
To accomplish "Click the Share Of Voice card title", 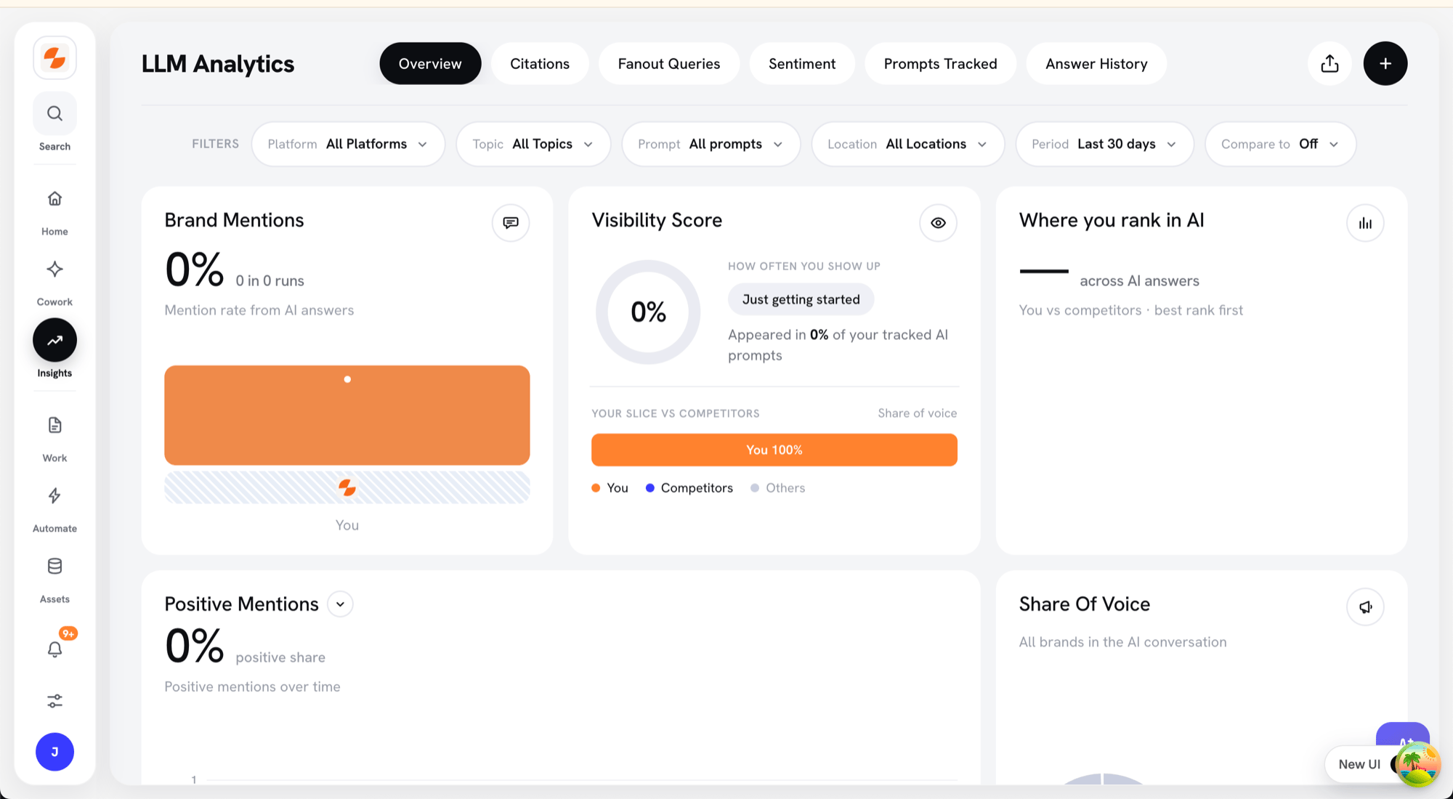I will tap(1084, 604).
